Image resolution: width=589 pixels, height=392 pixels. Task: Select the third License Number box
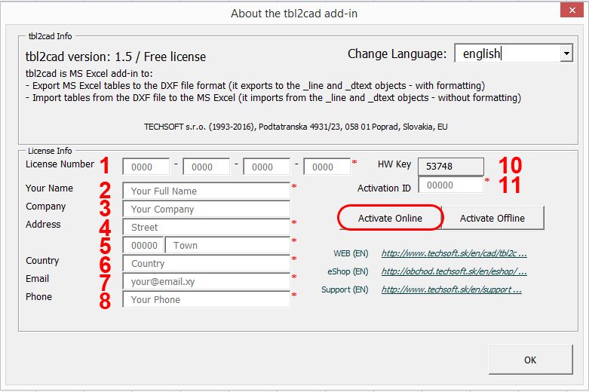point(266,167)
